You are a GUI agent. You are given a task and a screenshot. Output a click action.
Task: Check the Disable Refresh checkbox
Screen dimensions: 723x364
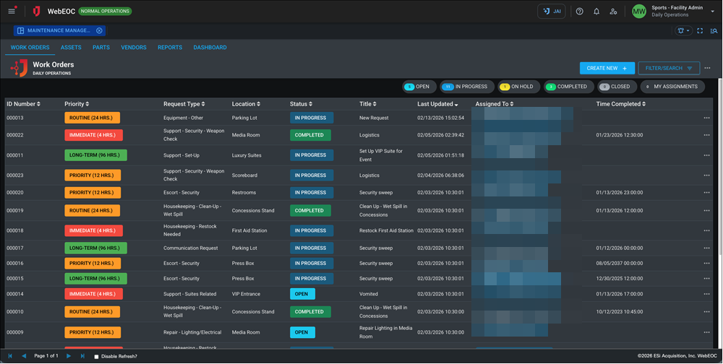97,357
